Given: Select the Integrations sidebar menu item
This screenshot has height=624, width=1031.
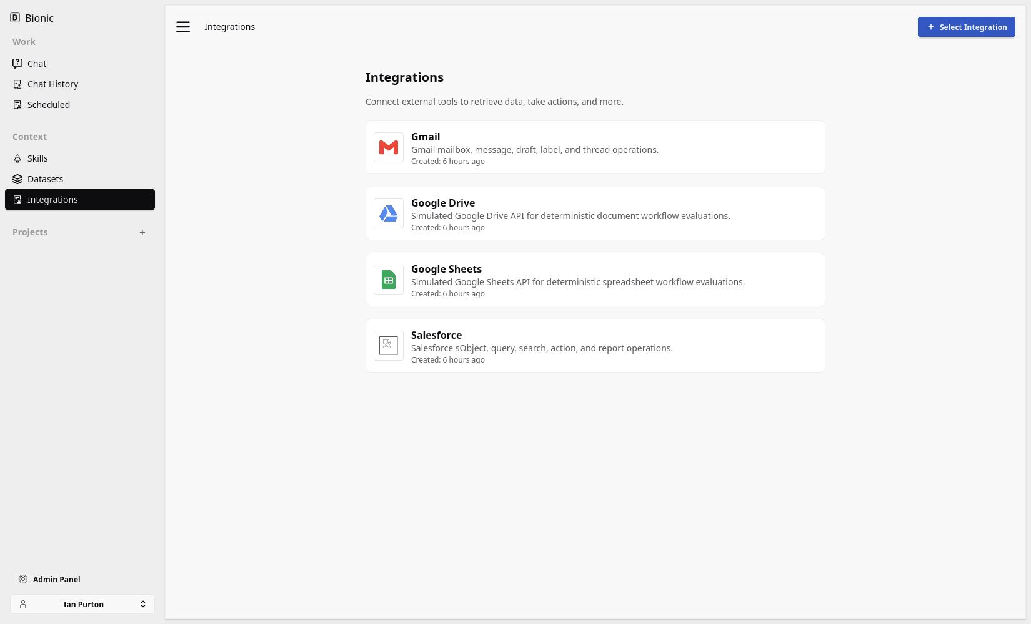Looking at the screenshot, I should 80,199.
